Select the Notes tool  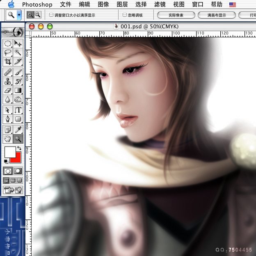(x=8, y=130)
